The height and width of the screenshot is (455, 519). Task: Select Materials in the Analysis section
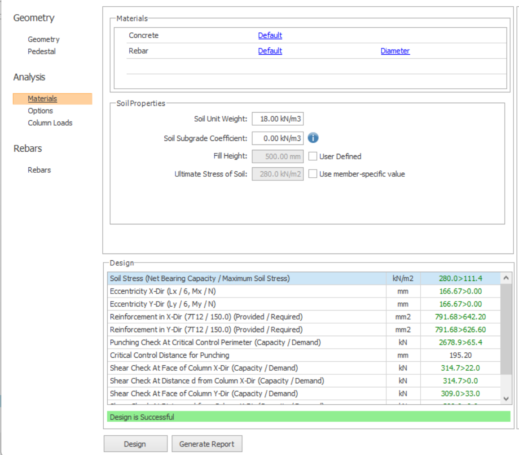click(42, 99)
